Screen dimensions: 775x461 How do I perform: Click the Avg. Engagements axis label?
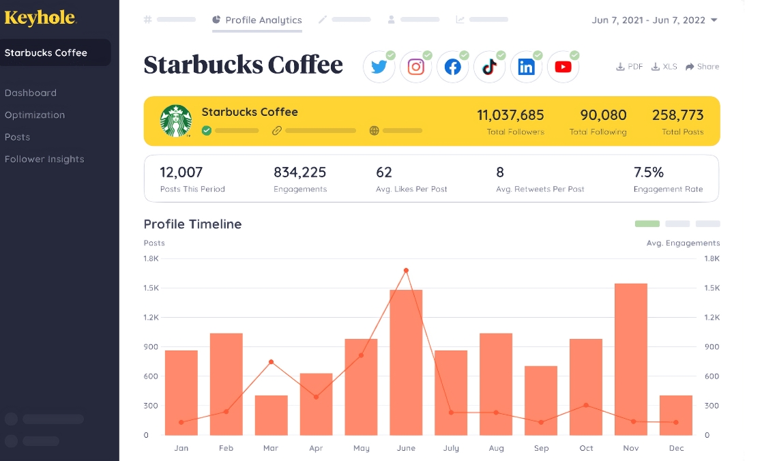pos(683,243)
